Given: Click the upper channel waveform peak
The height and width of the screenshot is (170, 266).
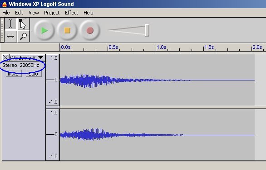Looking at the screenshot, I should (84, 81).
